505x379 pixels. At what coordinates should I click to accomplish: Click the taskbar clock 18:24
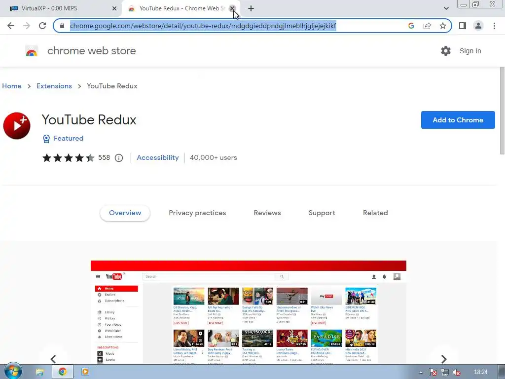coord(481,372)
